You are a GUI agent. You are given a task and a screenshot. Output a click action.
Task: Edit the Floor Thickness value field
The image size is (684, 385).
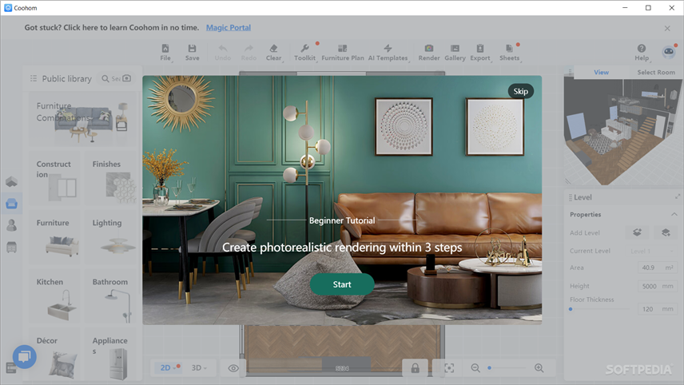tap(658, 308)
